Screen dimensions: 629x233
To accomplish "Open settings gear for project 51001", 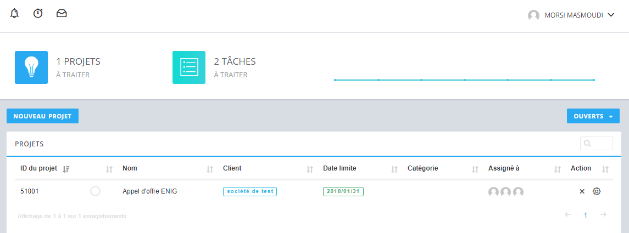I will click(597, 191).
